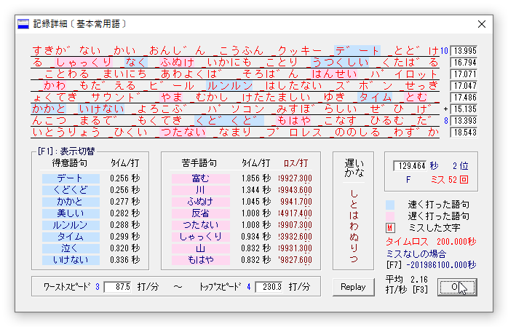
Task: Click the 得意語句 column header
Action: pos(70,163)
